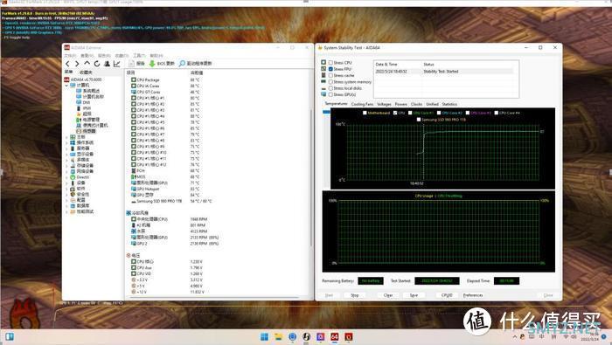Switch to the Unified tab

432,104
